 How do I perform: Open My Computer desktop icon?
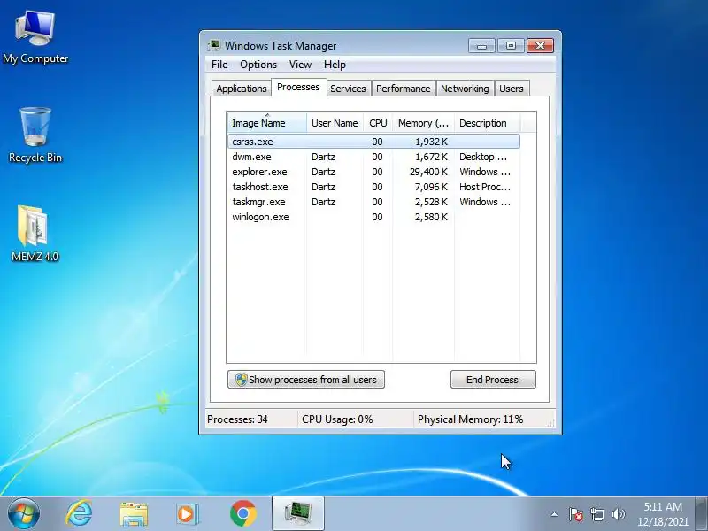pos(35,37)
